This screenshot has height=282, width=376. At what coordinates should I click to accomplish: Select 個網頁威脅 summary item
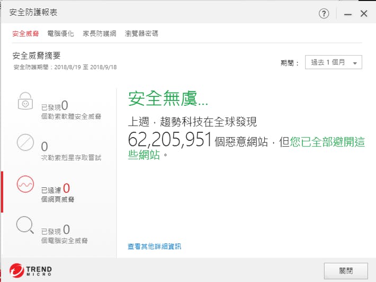[58, 199]
